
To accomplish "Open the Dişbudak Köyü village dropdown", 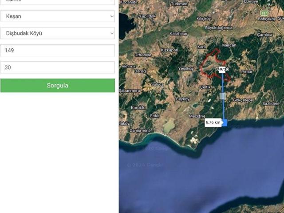I will 58,33.
